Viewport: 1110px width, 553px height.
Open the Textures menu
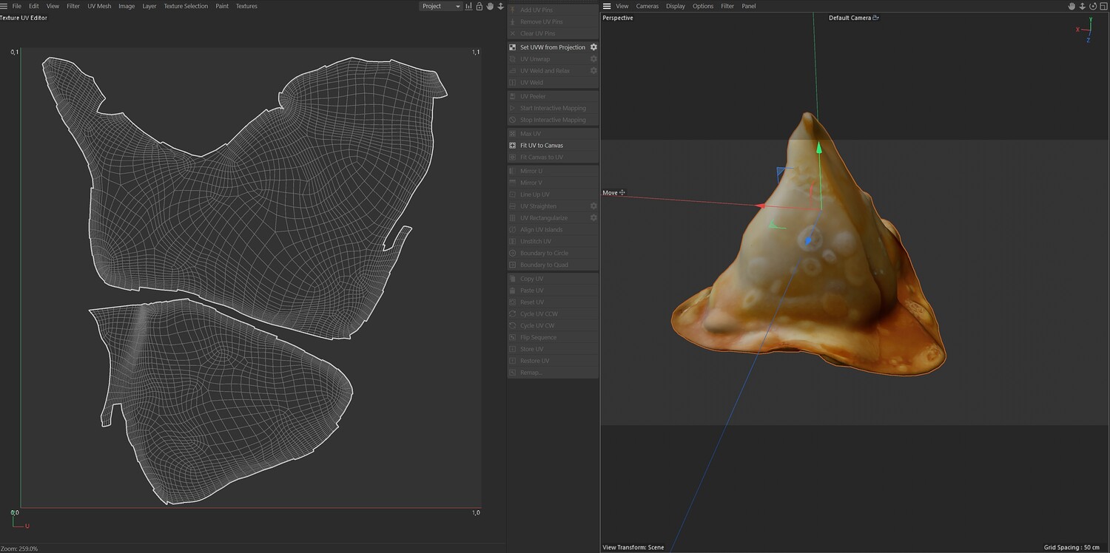pyautogui.click(x=246, y=6)
